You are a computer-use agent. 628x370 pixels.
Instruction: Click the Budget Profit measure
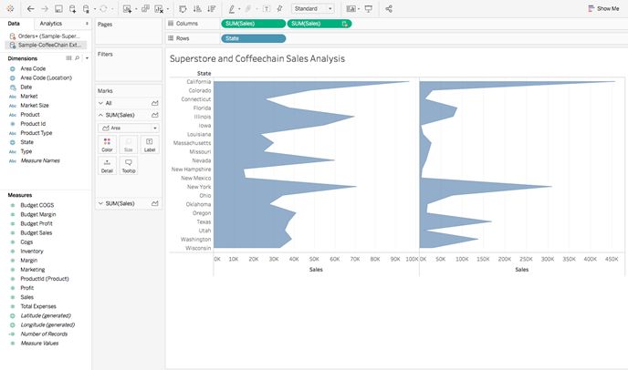[37, 223]
